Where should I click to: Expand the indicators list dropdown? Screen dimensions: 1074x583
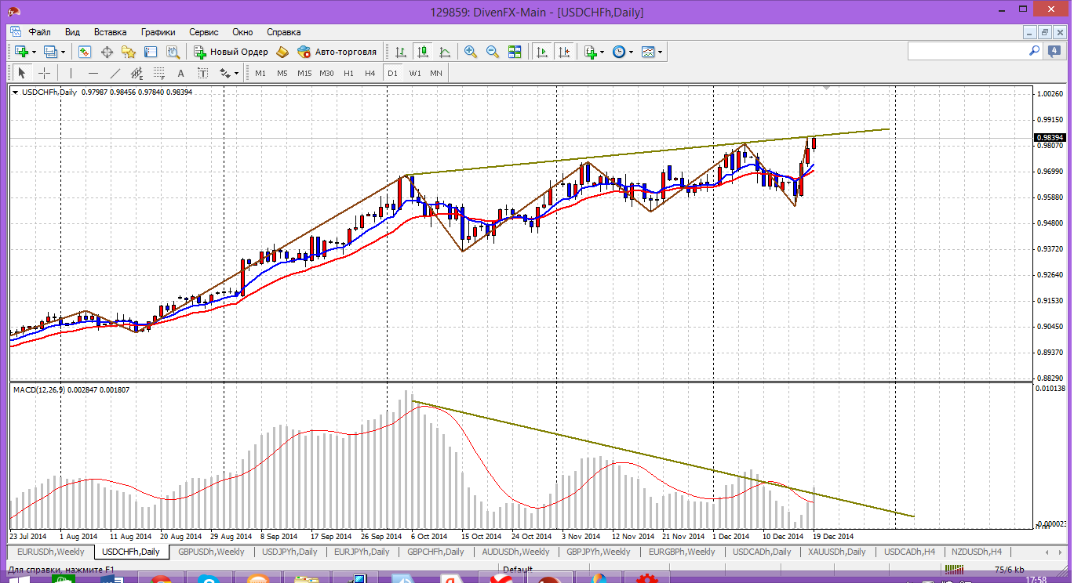tap(602, 52)
